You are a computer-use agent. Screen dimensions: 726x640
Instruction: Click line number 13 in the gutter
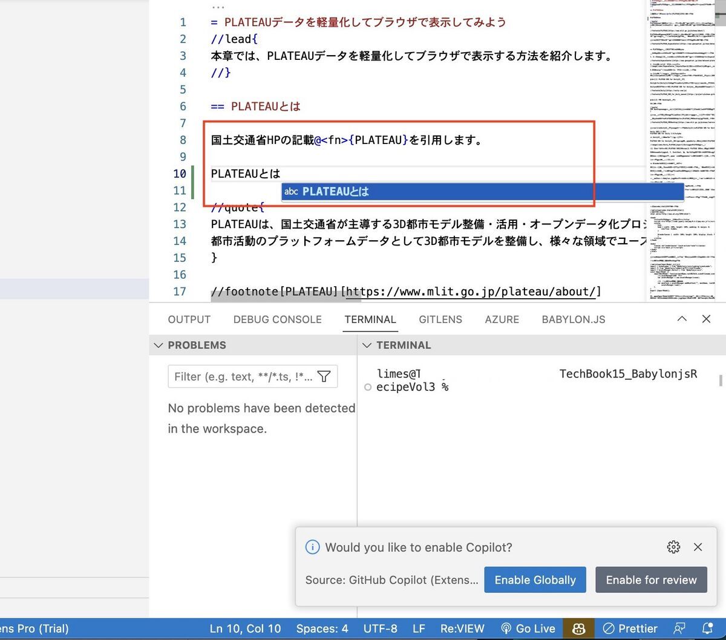(x=180, y=224)
